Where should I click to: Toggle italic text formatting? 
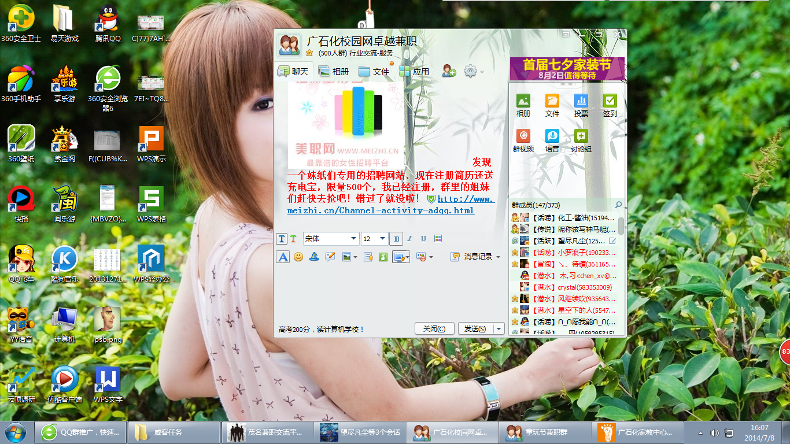pyautogui.click(x=410, y=239)
